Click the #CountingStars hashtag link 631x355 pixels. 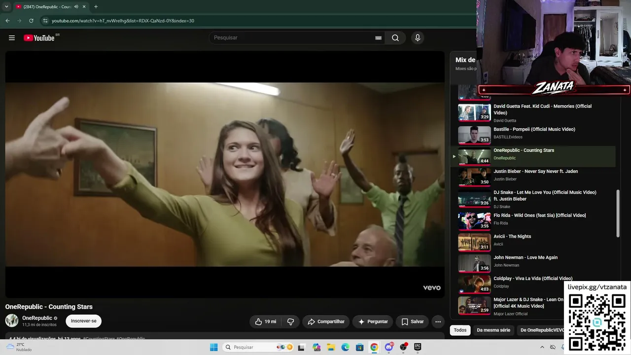click(99, 339)
